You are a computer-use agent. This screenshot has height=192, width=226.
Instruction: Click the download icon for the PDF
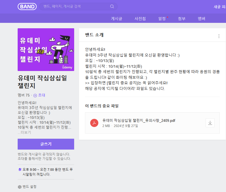pos(210,123)
